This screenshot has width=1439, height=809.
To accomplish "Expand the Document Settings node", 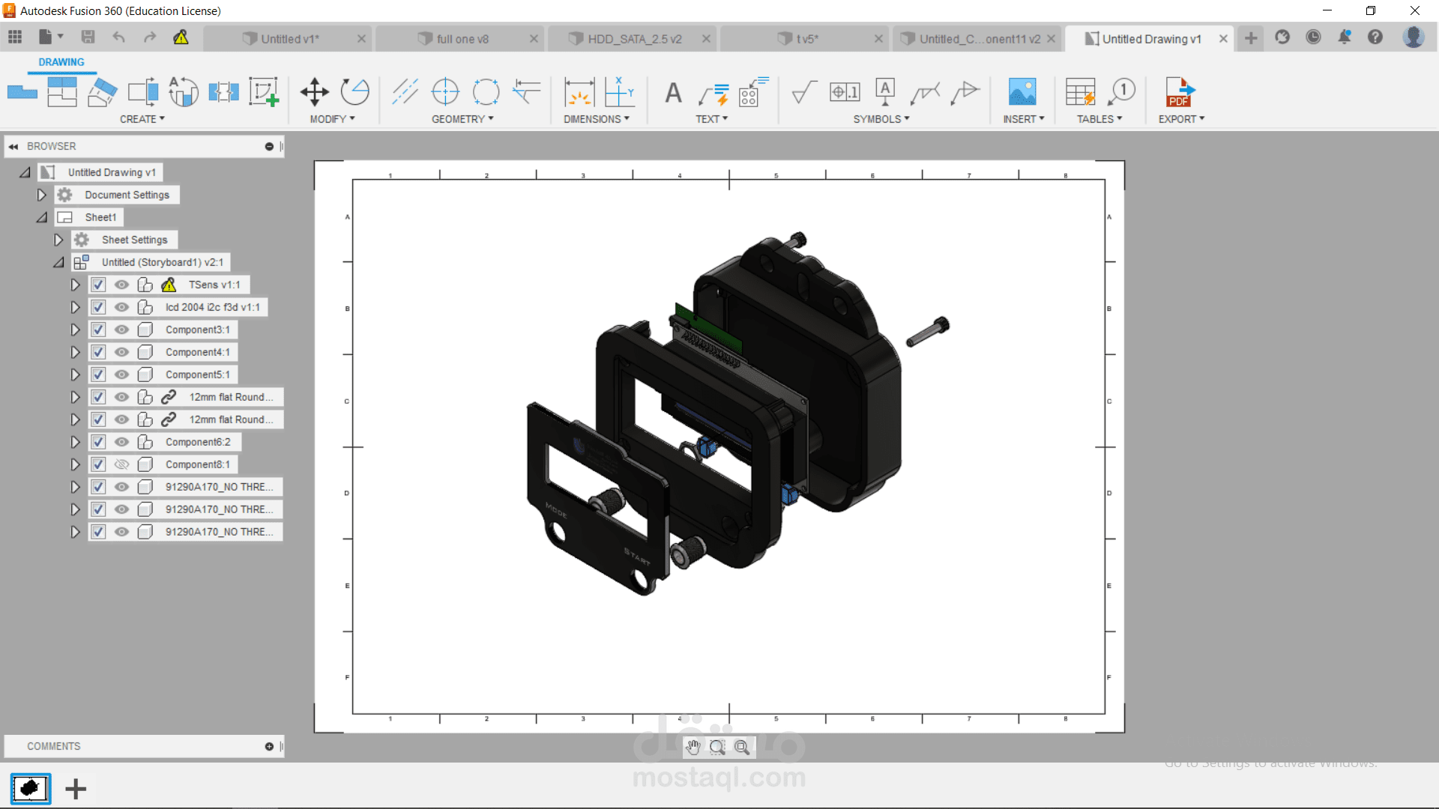I will point(41,195).
